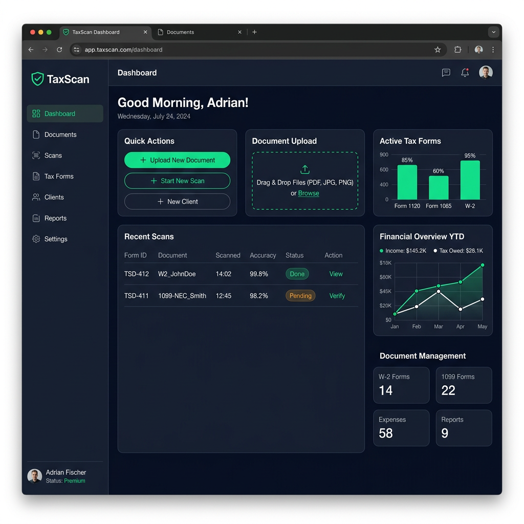Close the Documents browser tab
The height and width of the screenshot is (524, 524).
click(x=239, y=32)
